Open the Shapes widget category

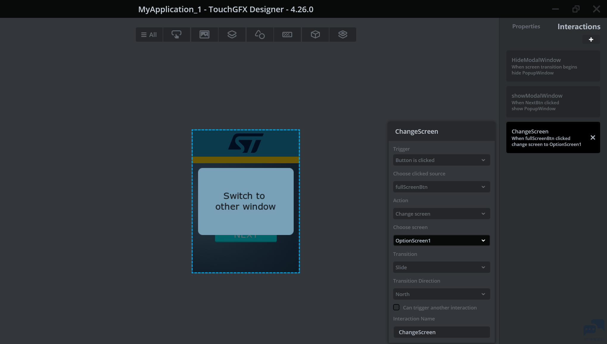tap(260, 35)
